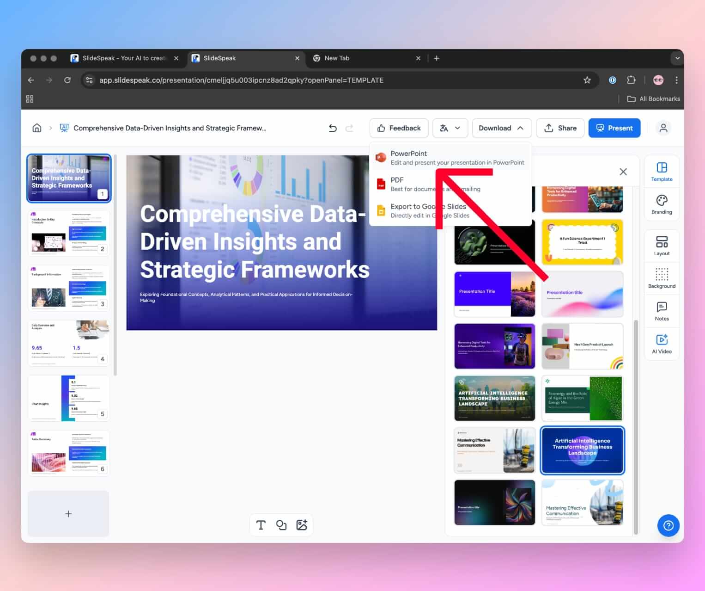
Task: Click the Share button
Action: [560, 128]
